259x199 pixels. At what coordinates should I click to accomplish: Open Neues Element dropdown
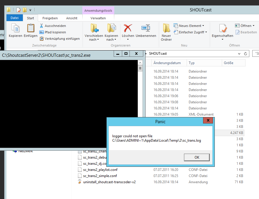[189, 26]
